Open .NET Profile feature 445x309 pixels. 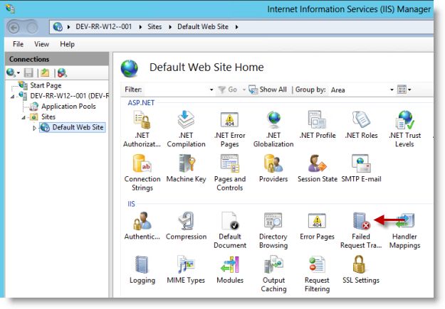point(318,124)
